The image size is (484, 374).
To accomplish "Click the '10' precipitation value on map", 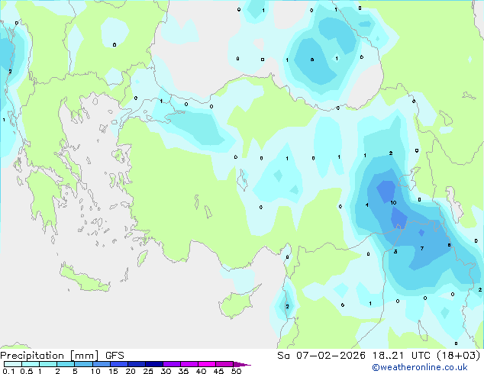I will pyautogui.click(x=393, y=203).
